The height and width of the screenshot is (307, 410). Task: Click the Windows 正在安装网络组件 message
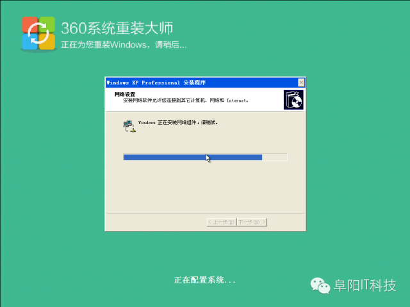click(x=178, y=122)
